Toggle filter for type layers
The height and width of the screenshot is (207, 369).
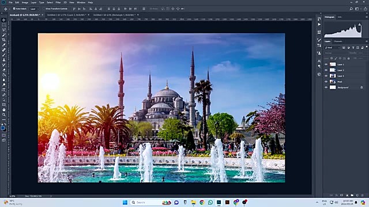pos(353,48)
